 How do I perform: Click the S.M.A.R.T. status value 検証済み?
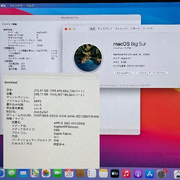click(x=59, y=144)
